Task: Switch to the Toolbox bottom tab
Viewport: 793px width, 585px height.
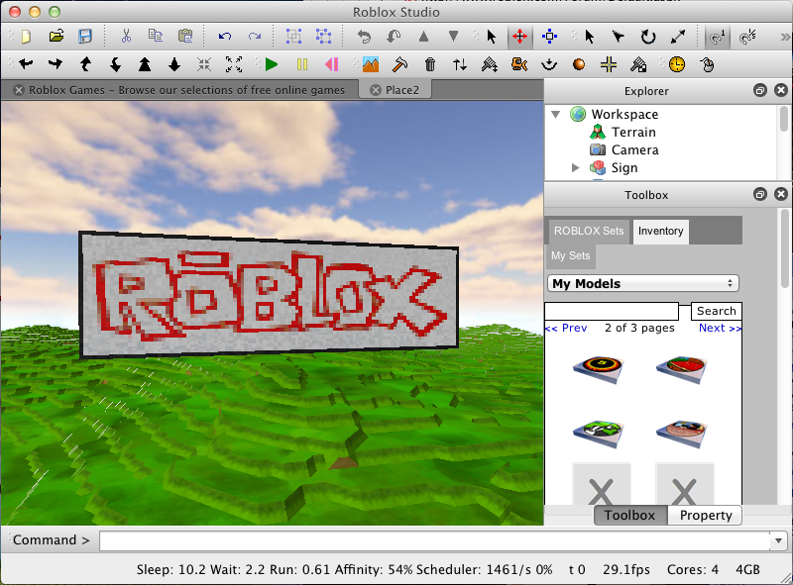Action: [630, 516]
